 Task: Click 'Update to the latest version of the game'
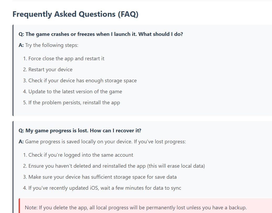pos(75,91)
